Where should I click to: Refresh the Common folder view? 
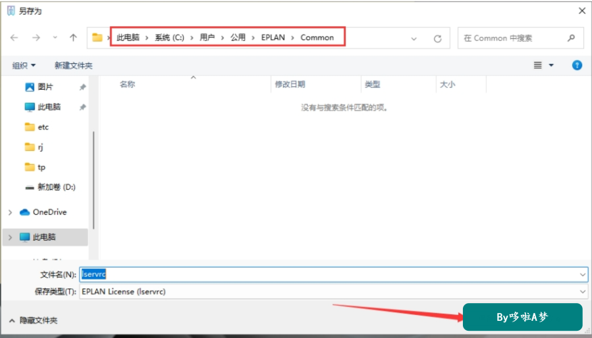[x=438, y=38]
